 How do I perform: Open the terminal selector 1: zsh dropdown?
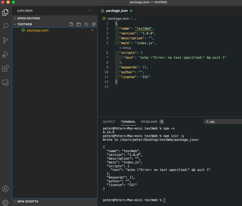[x=223, y=122]
